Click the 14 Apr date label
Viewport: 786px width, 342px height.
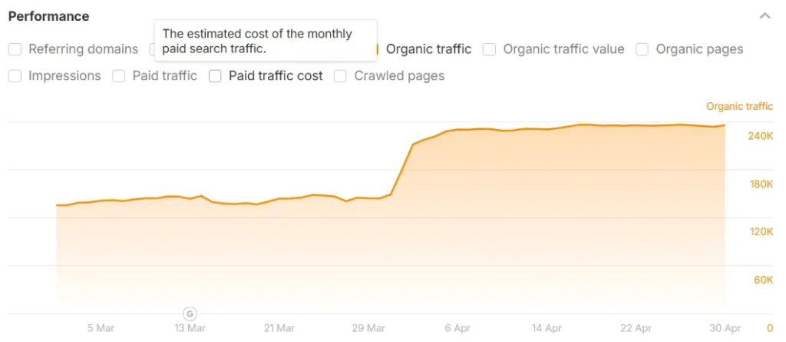547,328
